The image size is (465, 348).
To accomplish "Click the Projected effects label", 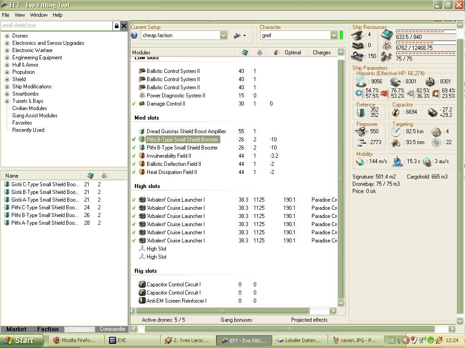I will (x=309, y=320).
